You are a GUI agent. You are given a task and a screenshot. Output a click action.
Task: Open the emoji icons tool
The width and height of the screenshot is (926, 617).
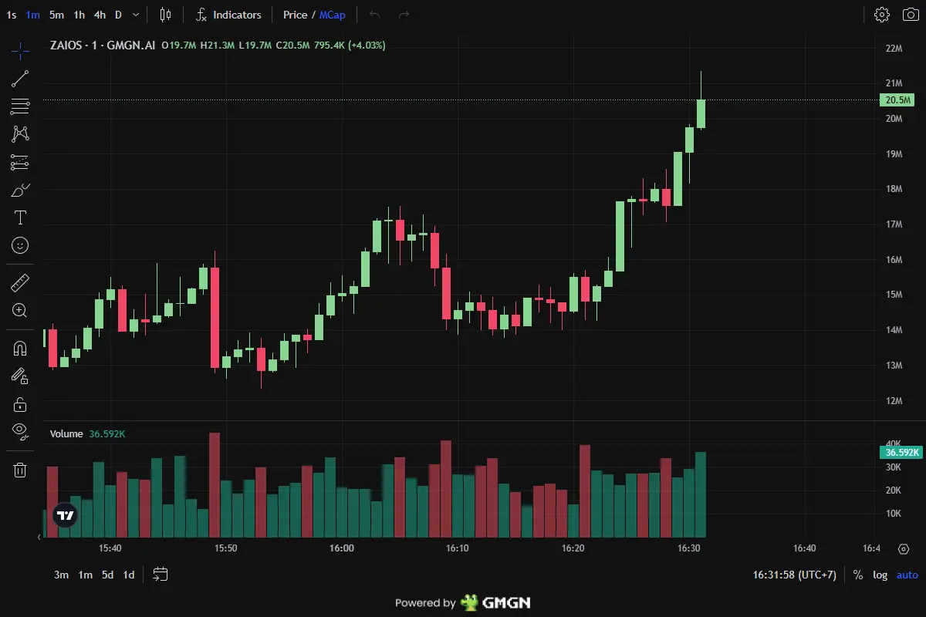pyautogui.click(x=20, y=244)
